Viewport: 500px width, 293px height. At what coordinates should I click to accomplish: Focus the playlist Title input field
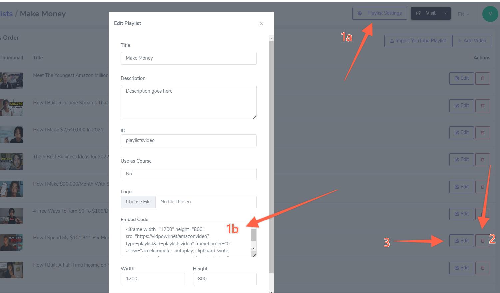click(x=189, y=58)
